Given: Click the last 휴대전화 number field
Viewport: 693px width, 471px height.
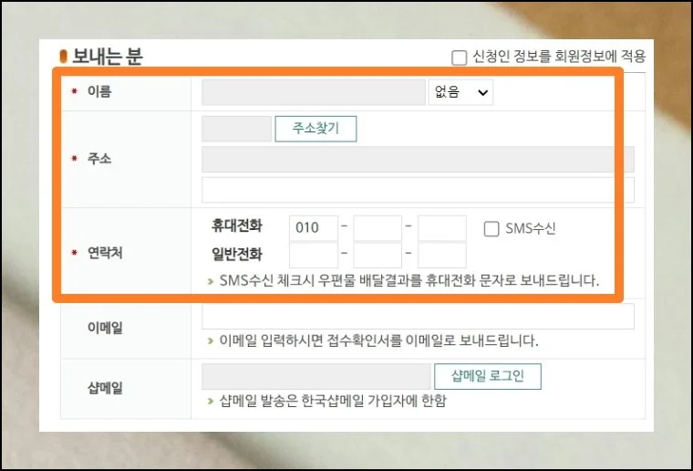Looking at the screenshot, I should pyautogui.click(x=441, y=228).
